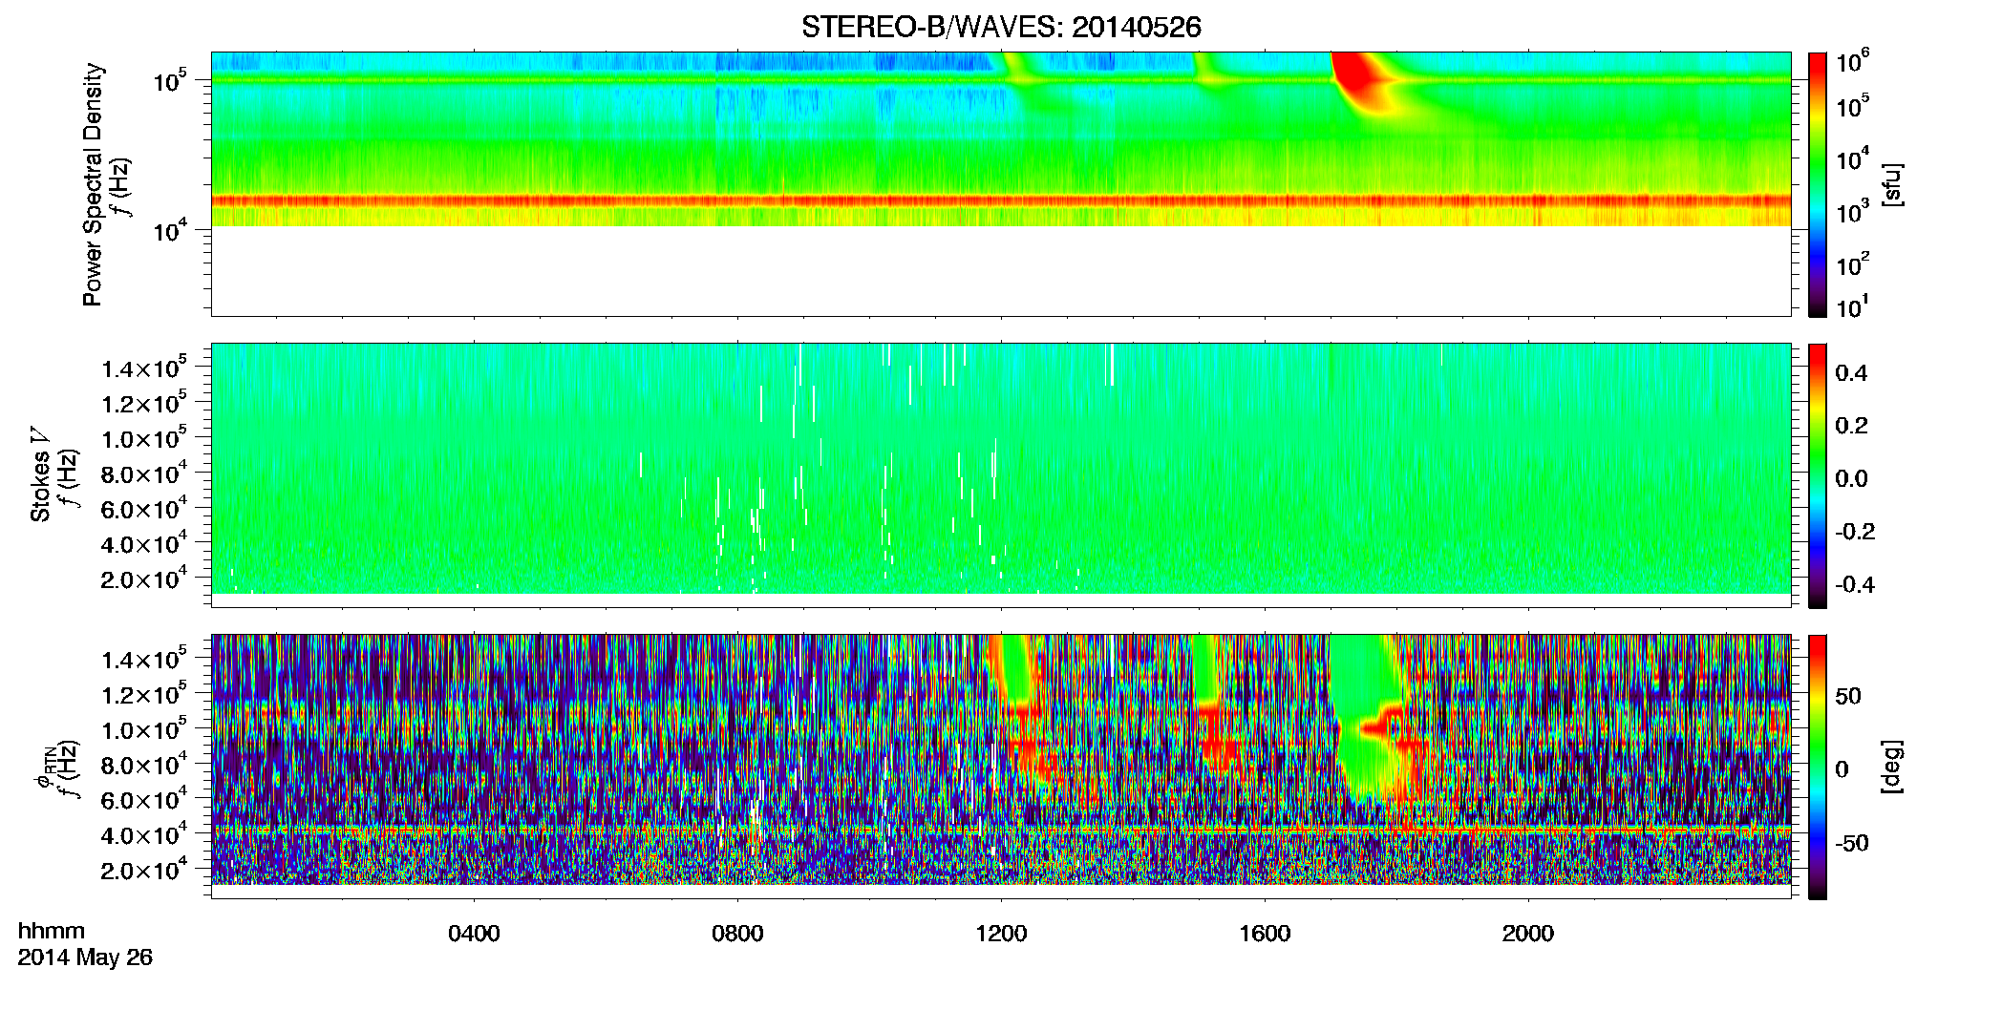This screenshot has width=2002, height=1031.
Task: Select the Stokes V color bar
Action: (x=1818, y=475)
